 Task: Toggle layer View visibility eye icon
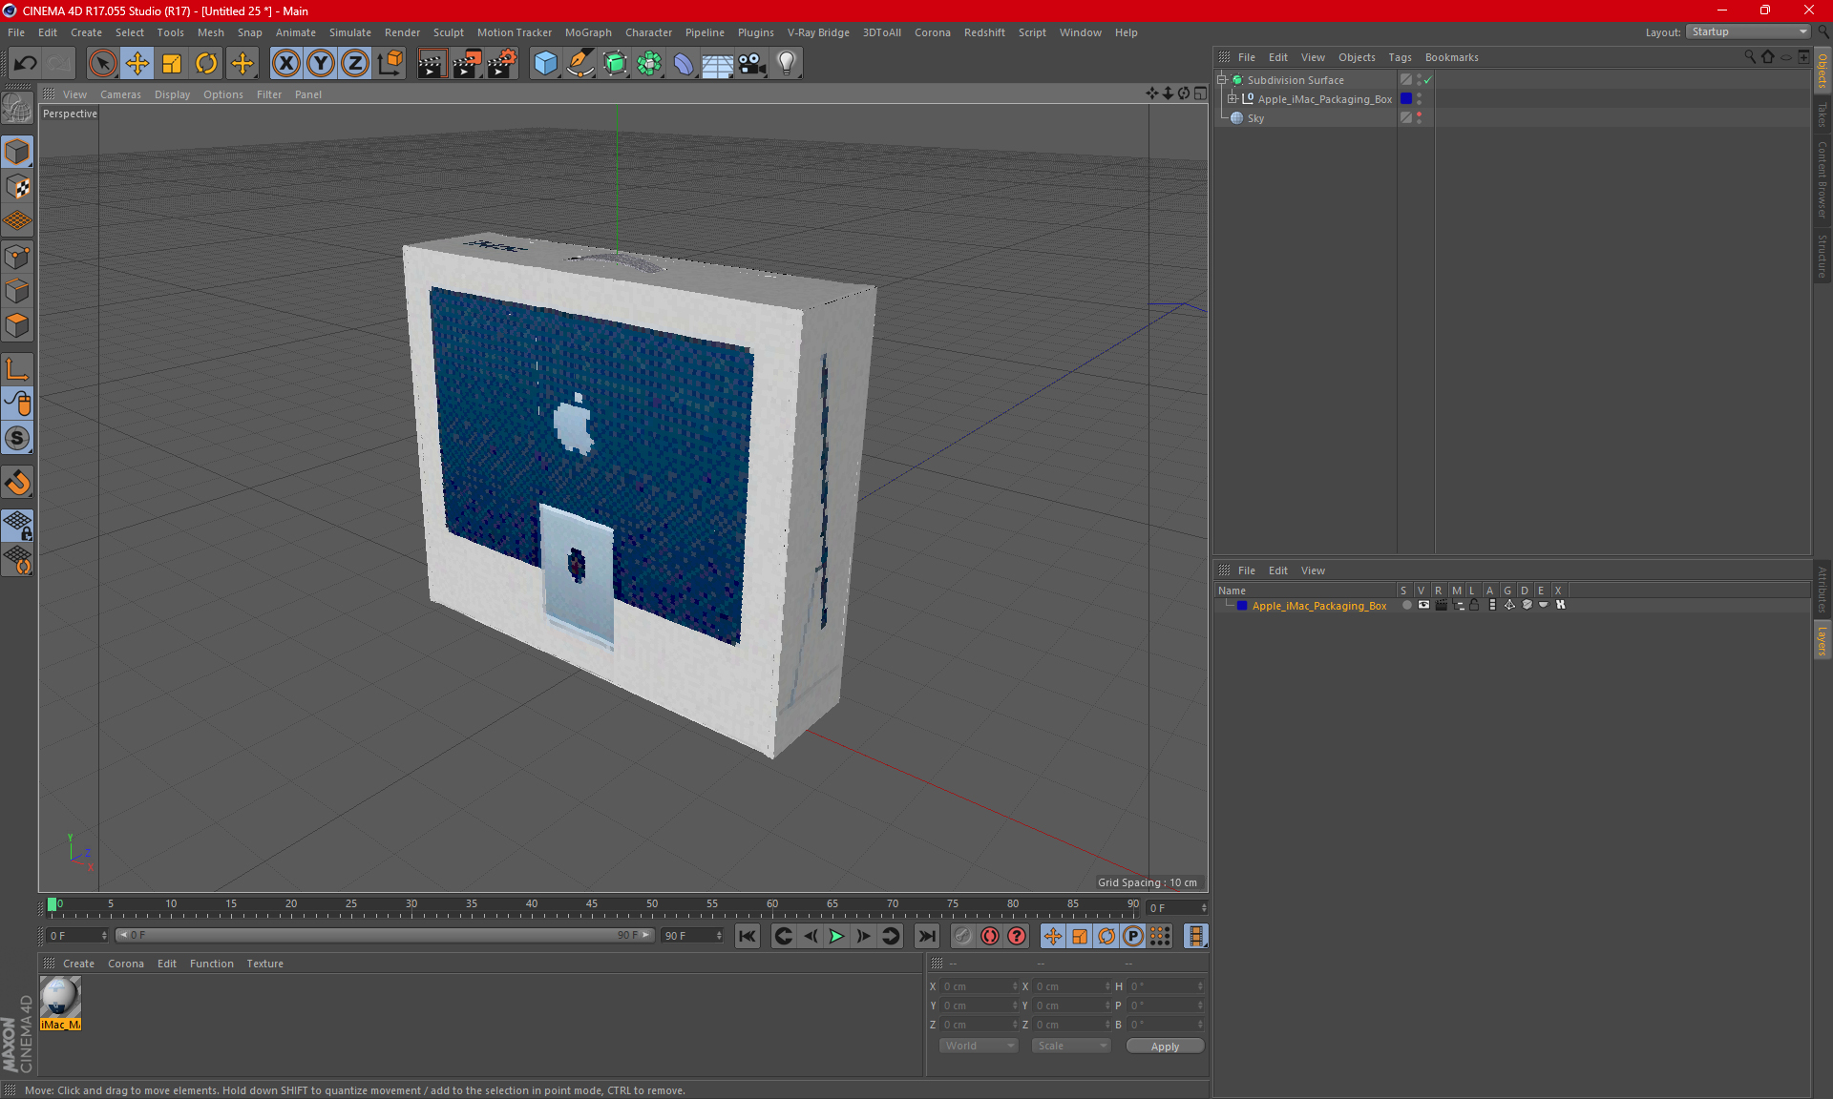[x=1423, y=605]
